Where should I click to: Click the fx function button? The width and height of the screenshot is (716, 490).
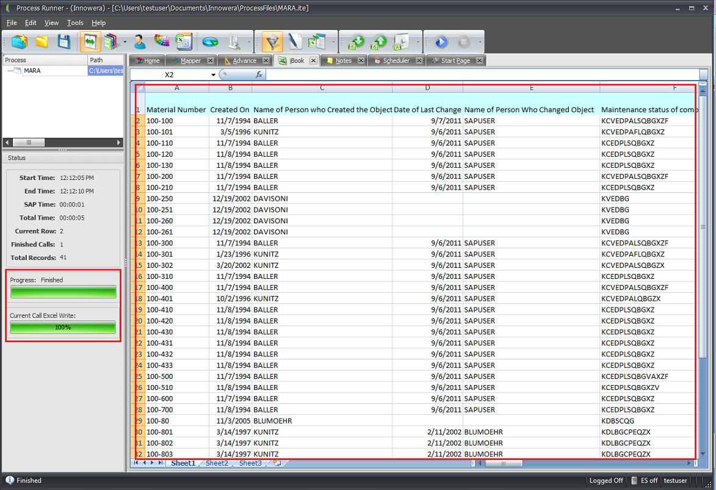(259, 74)
